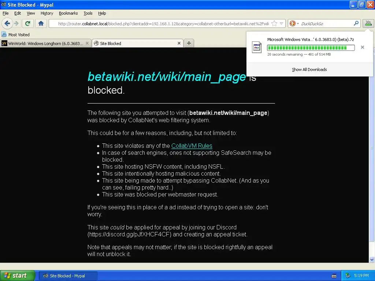
Task: Click the network tray icon
Action: click(x=348, y=276)
